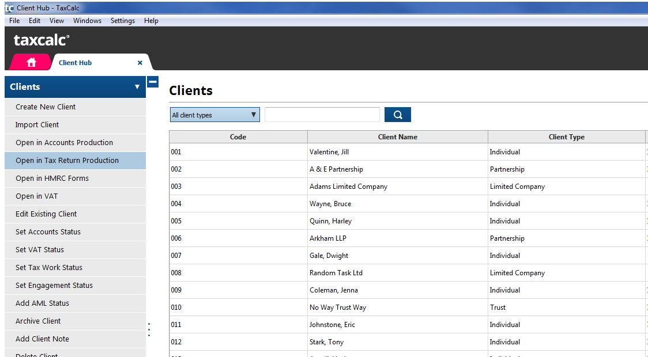Viewport: 648px width, 357px height.
Task: Click client code 007
Action: 176,256
